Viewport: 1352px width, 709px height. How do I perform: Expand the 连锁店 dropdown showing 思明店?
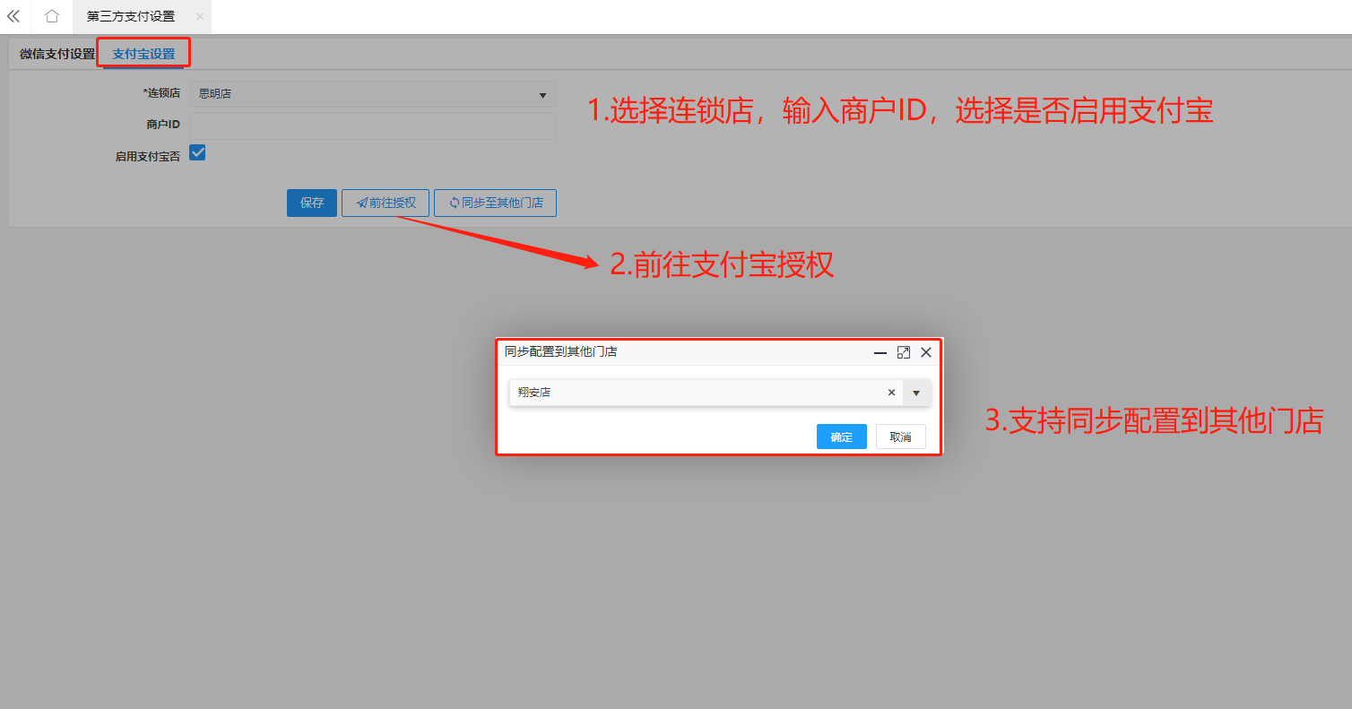372,94
